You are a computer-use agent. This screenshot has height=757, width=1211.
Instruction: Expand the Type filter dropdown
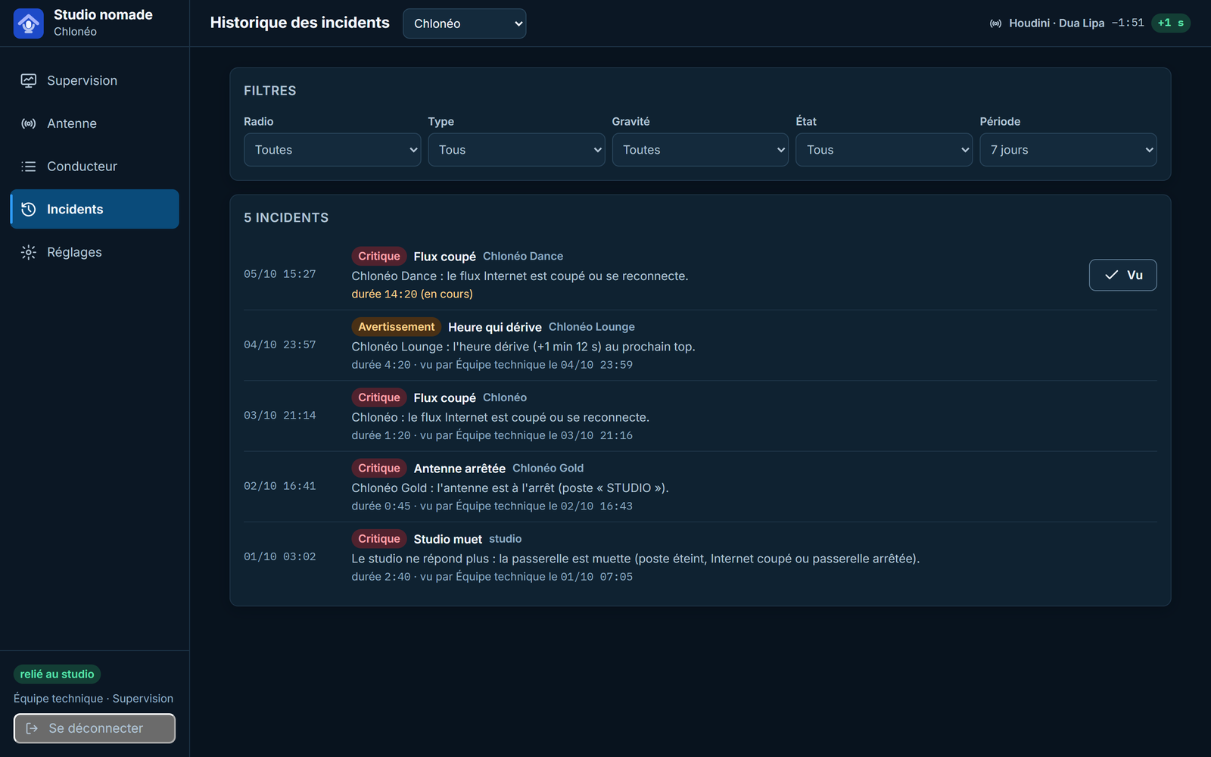pyautogui.click(x=516, y=150)
